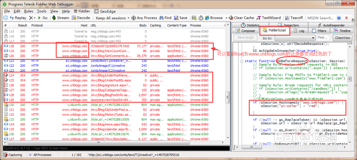Click session 126 signature.aspx document icon
The width and height of the screenshot is (357, 160).
[x=6, y=85]
